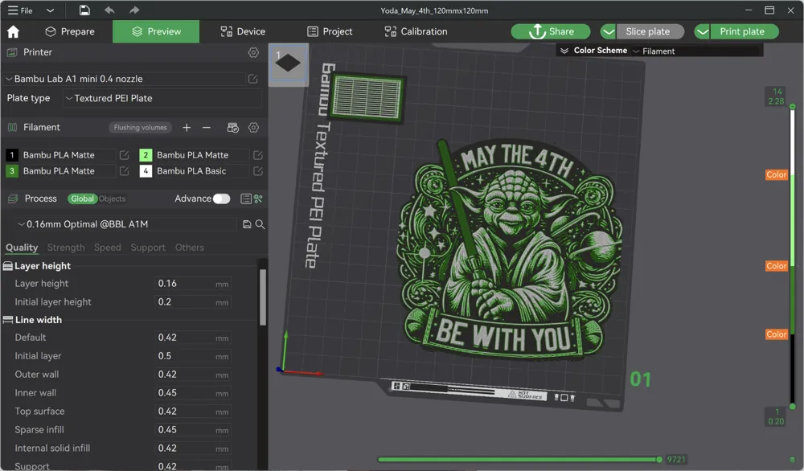Click the filament 4 white swatch
The width and height of the screenshot is (804, 471).
click(146, 170)
